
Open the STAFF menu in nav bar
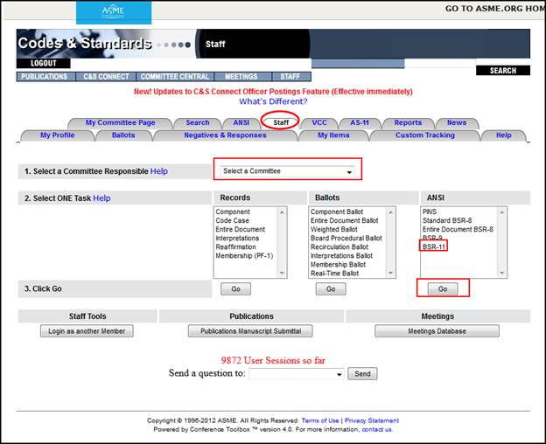click(291, 77)
